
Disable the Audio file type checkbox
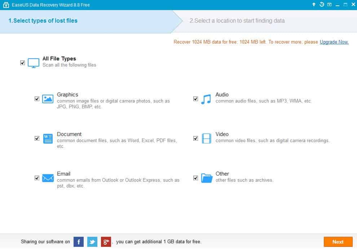coord(195,99)
